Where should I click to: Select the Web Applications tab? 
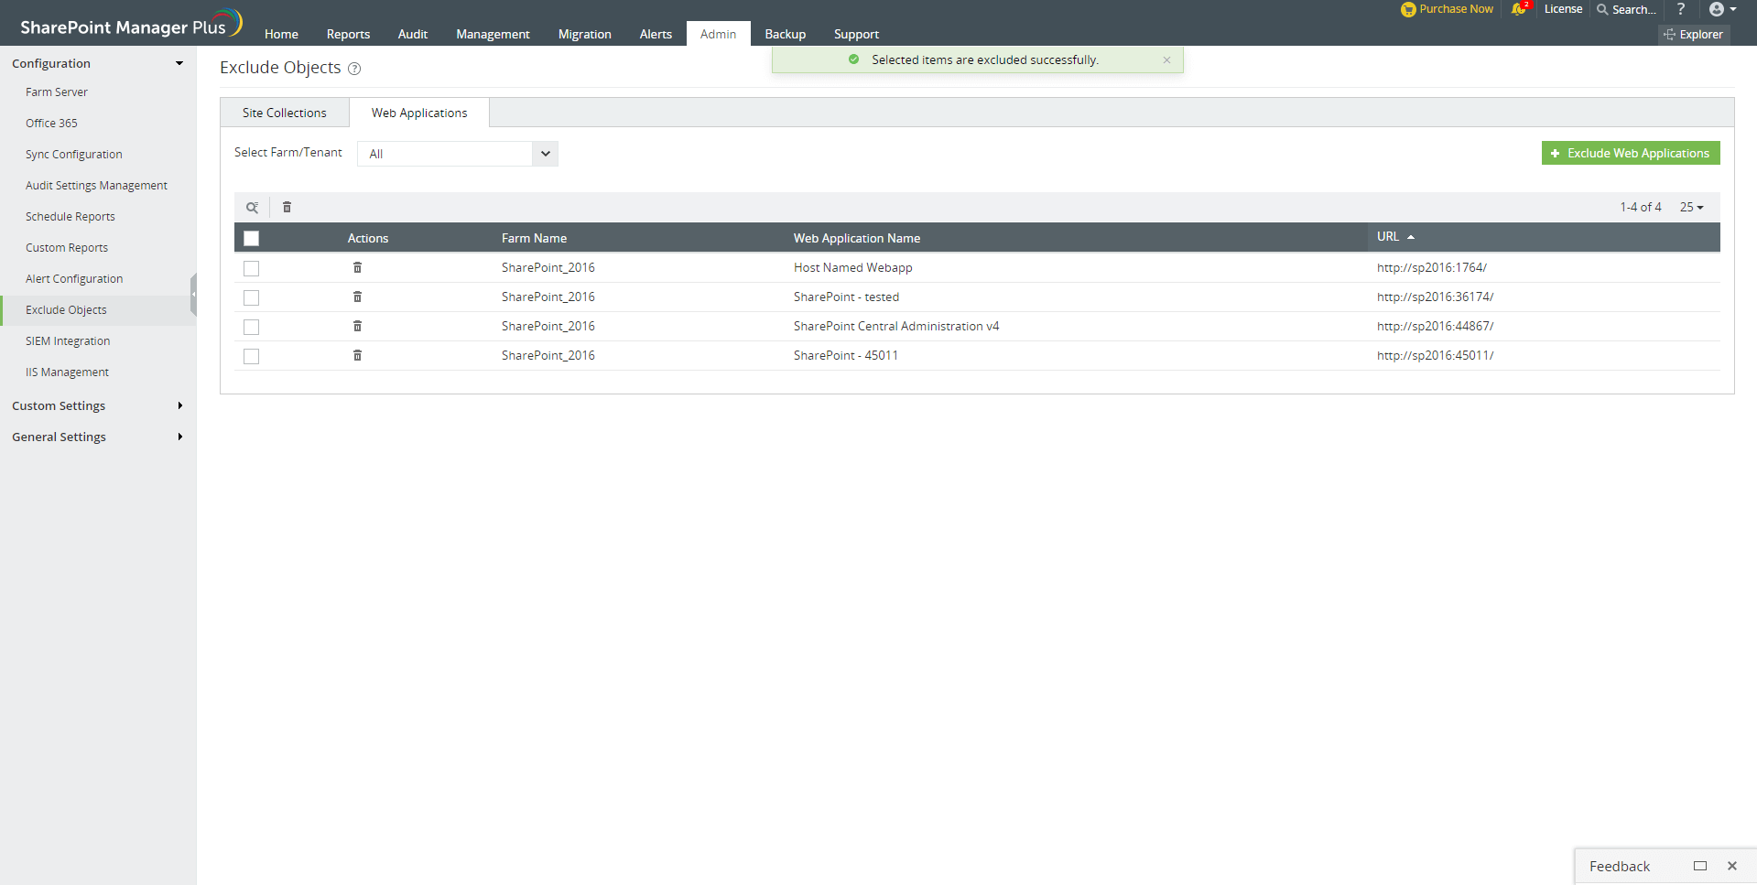pos(419,113)
